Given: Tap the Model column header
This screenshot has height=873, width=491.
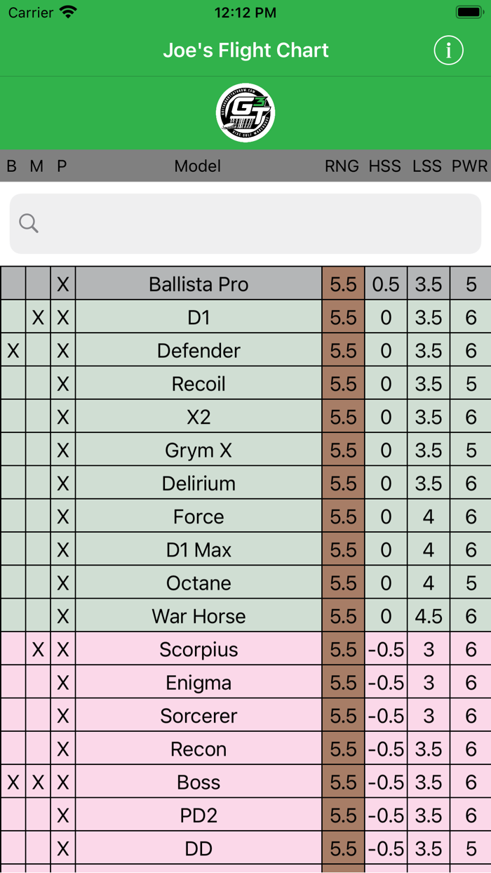Looking at the screenshot, I should pyautogui.click(x=198, y=166).
